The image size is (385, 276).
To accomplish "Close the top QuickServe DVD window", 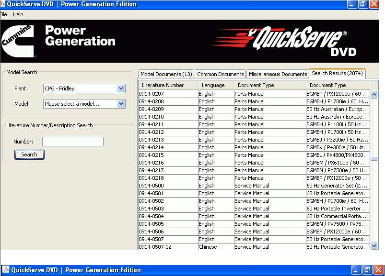I will [x=374, y=4].
